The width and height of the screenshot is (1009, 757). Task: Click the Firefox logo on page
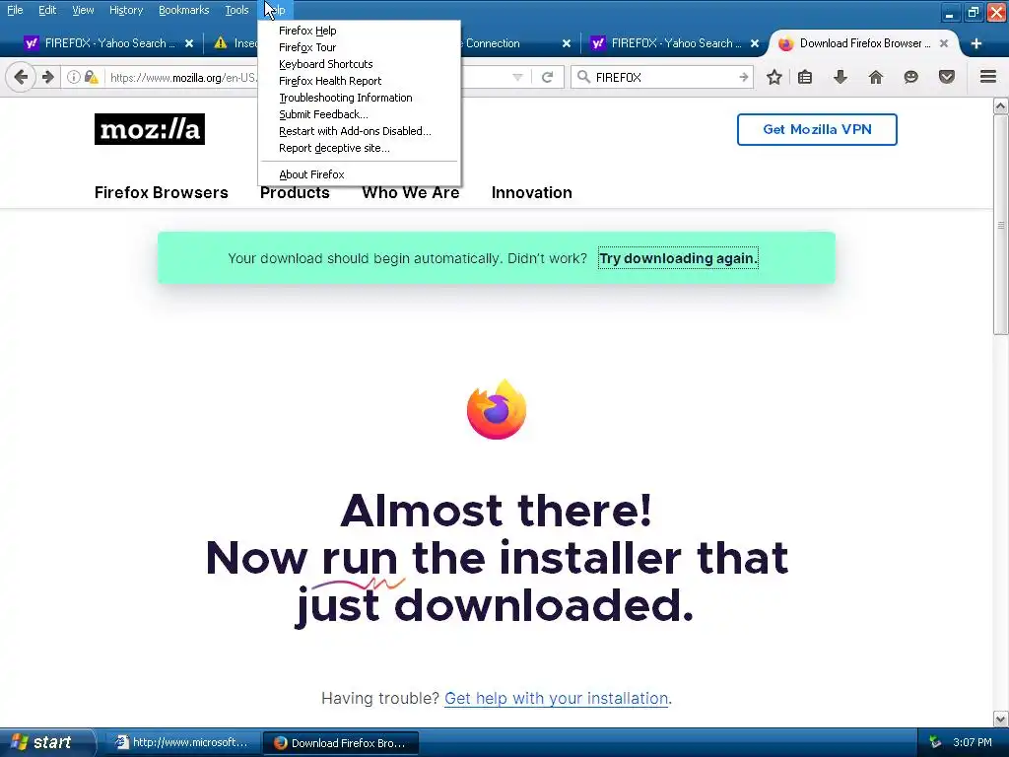click(x=497, y=409)
